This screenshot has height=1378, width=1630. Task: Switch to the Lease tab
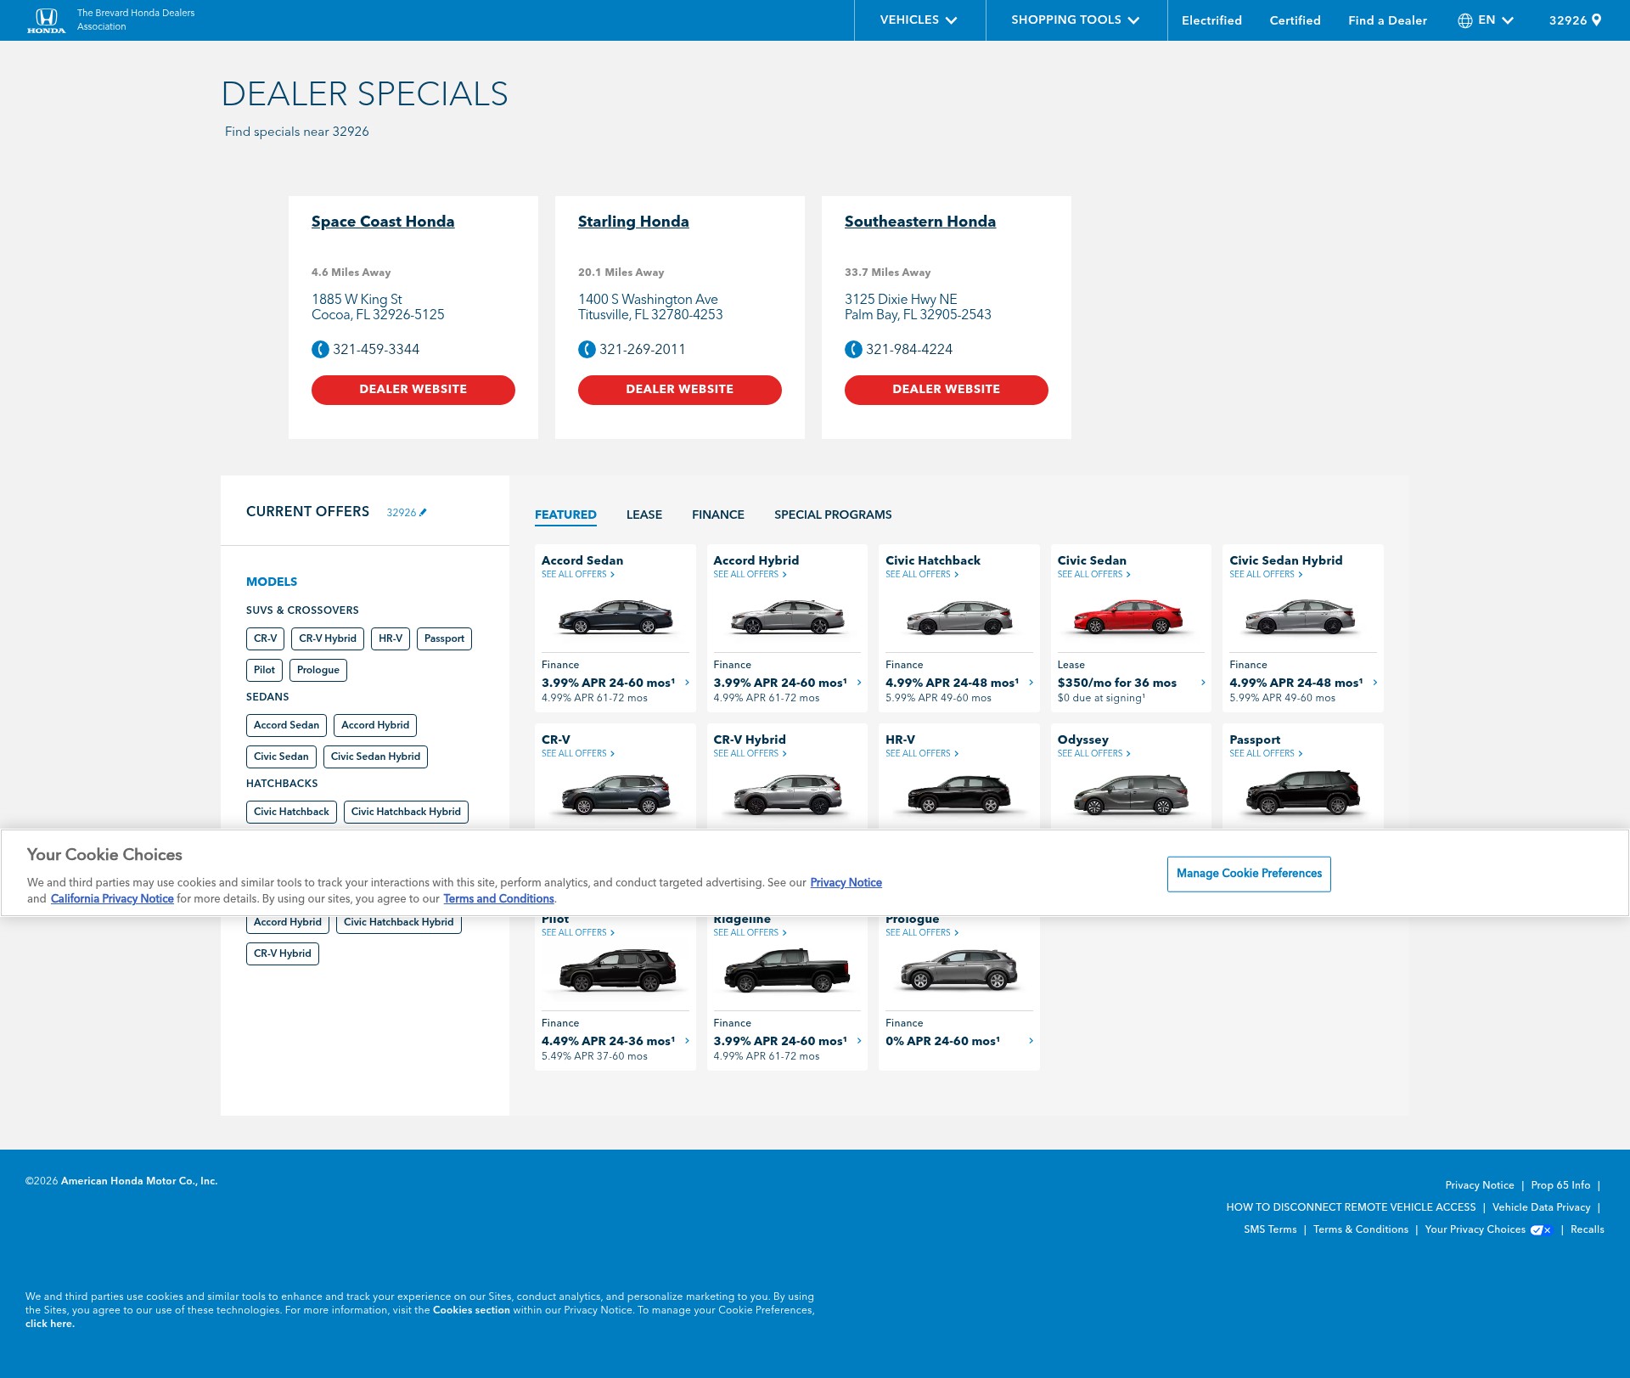pyautogui.click(x=644, y=515)
